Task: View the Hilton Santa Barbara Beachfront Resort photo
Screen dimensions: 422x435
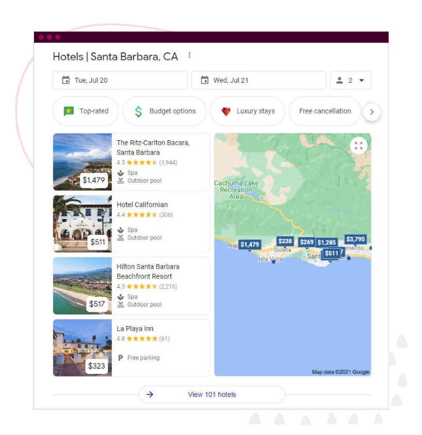Action: coord(82,286)
